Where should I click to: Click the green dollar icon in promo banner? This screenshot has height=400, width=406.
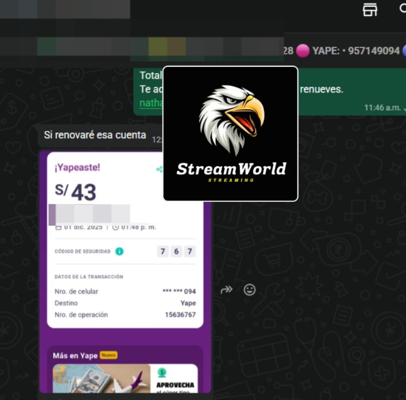click(162, 373)
